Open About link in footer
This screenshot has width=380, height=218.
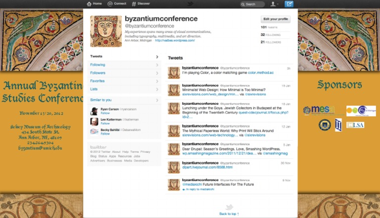coord(116,152)
